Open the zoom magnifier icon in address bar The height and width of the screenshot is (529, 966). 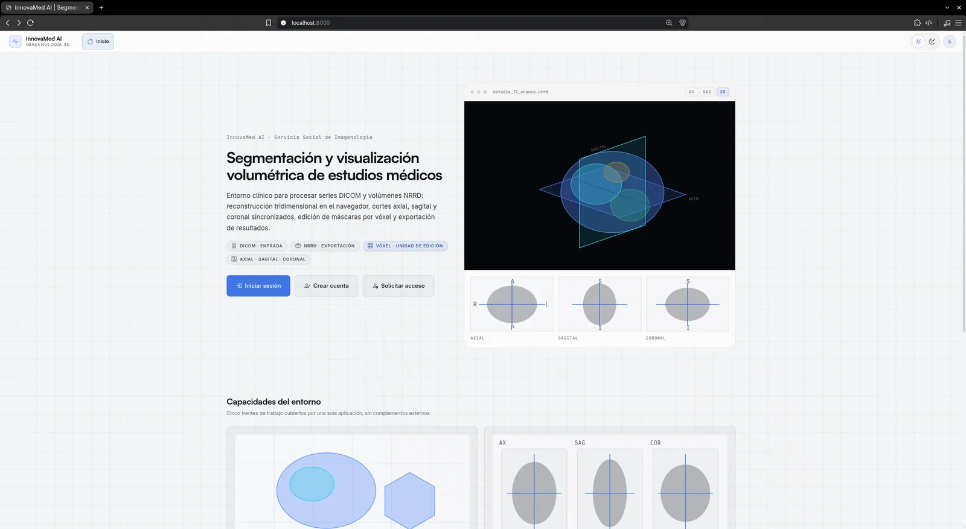pos(669,23)
